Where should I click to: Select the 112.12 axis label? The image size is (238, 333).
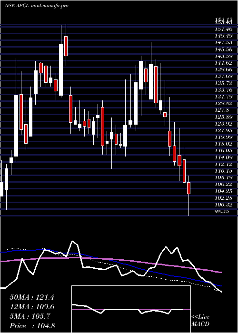tap(224, 164)
